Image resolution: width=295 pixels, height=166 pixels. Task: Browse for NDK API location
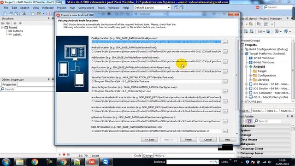[225, 131]
